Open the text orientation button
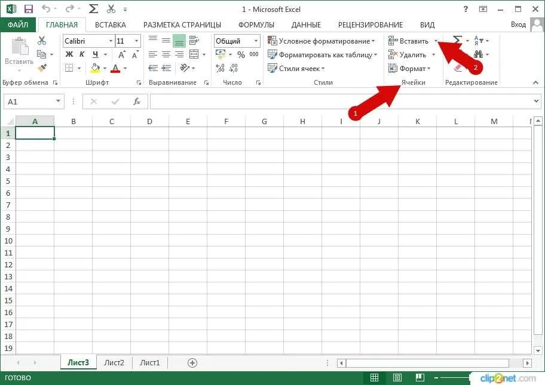Screen dimensions: 545x385 pyautogui.click(x=185, y=67)
